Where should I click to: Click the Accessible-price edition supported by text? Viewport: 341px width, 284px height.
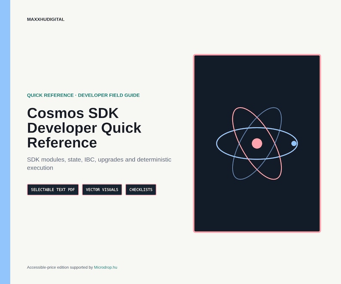pyautogui.click(x=60, y=267)
